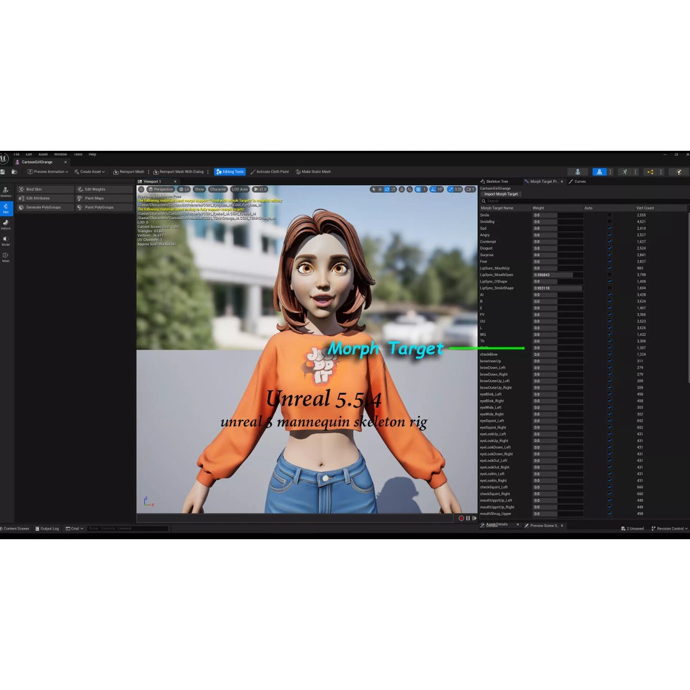The width and height of the screenshot is (690, 690).
Task: Uncheck Auto for Contempt morph target
Action: coord(609,241)
